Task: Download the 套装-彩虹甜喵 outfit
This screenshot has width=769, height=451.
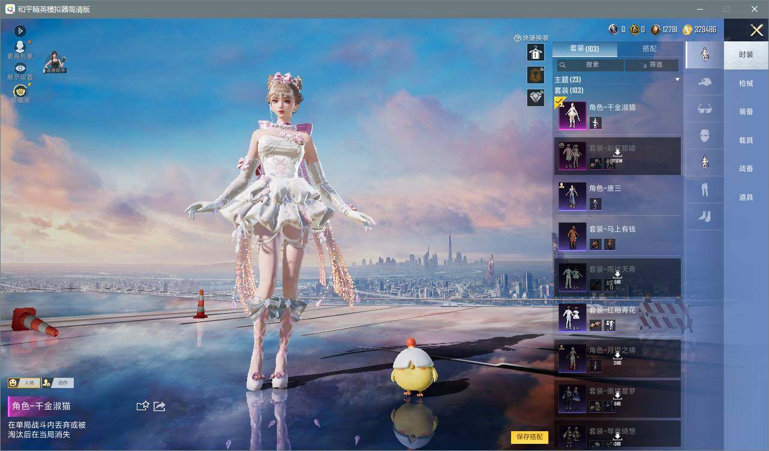Action: [x=617, y=155]
